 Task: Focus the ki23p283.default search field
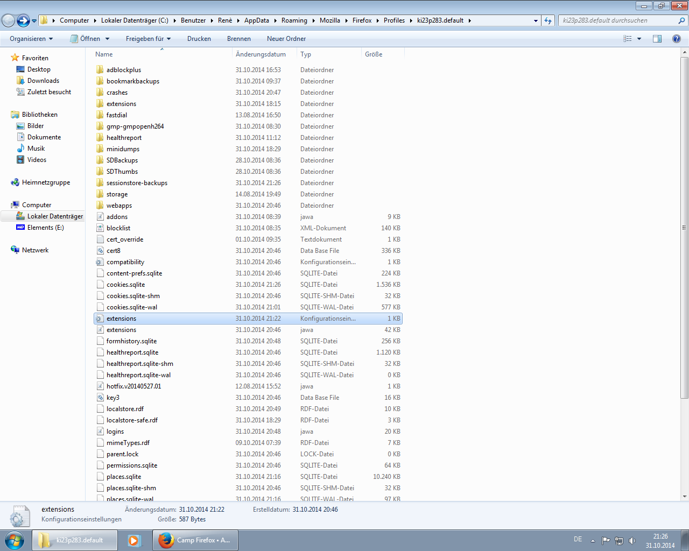618,20
